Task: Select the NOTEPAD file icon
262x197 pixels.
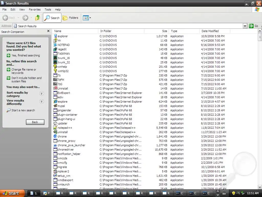Action: (x=55, y=45)
